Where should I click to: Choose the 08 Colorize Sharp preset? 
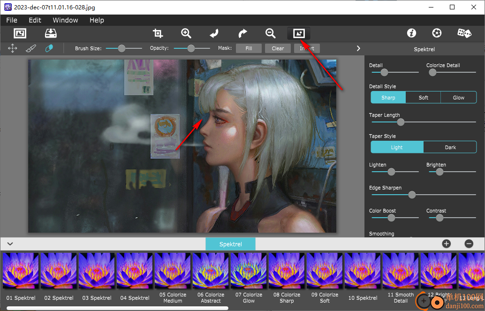coord(287,271)
